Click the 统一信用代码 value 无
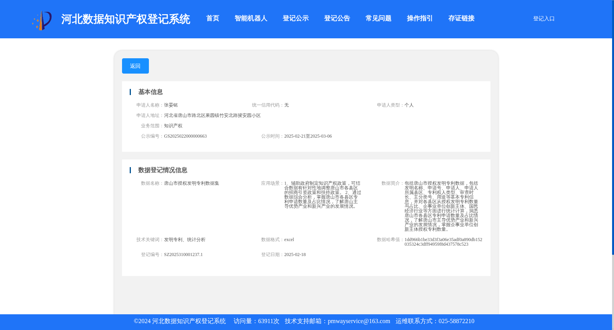 pos(286,105)
